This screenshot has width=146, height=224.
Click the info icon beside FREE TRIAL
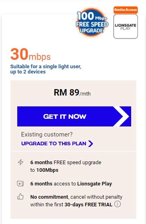(118, 204)
